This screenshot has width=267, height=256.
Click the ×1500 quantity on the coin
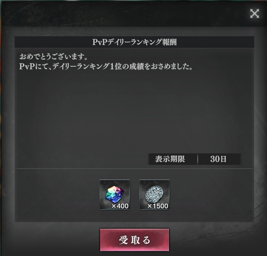click(x=158, y=206)
